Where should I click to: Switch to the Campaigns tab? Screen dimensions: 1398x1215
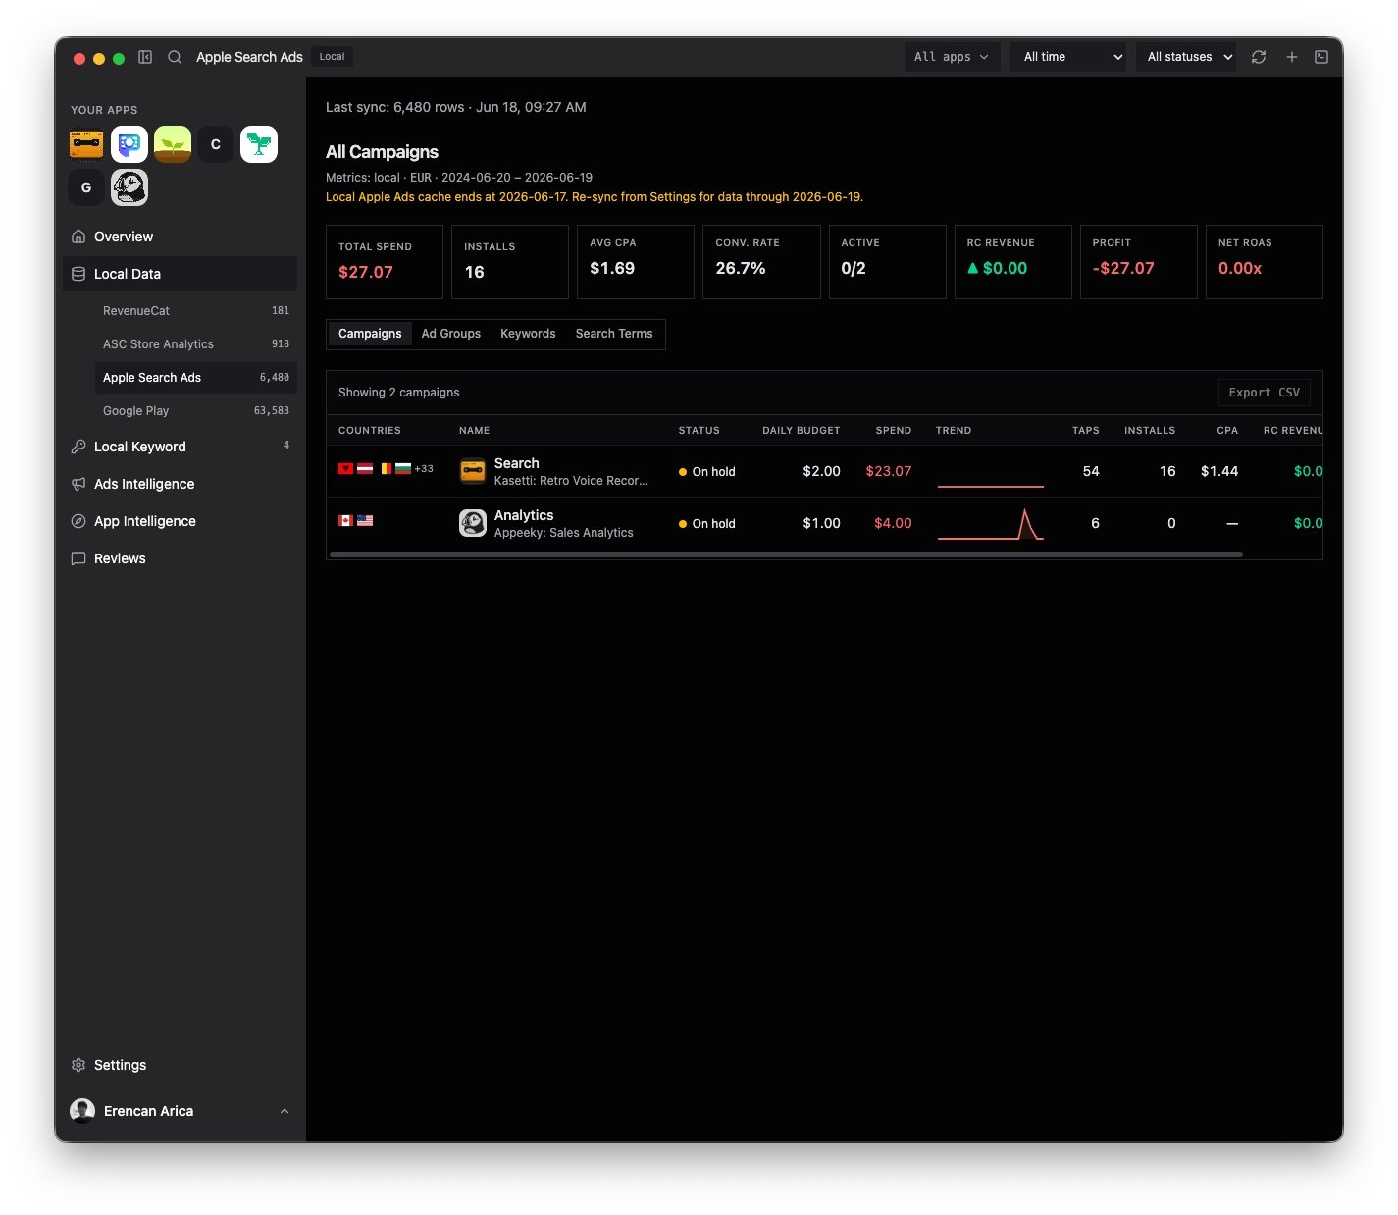[x=370, y=334]
